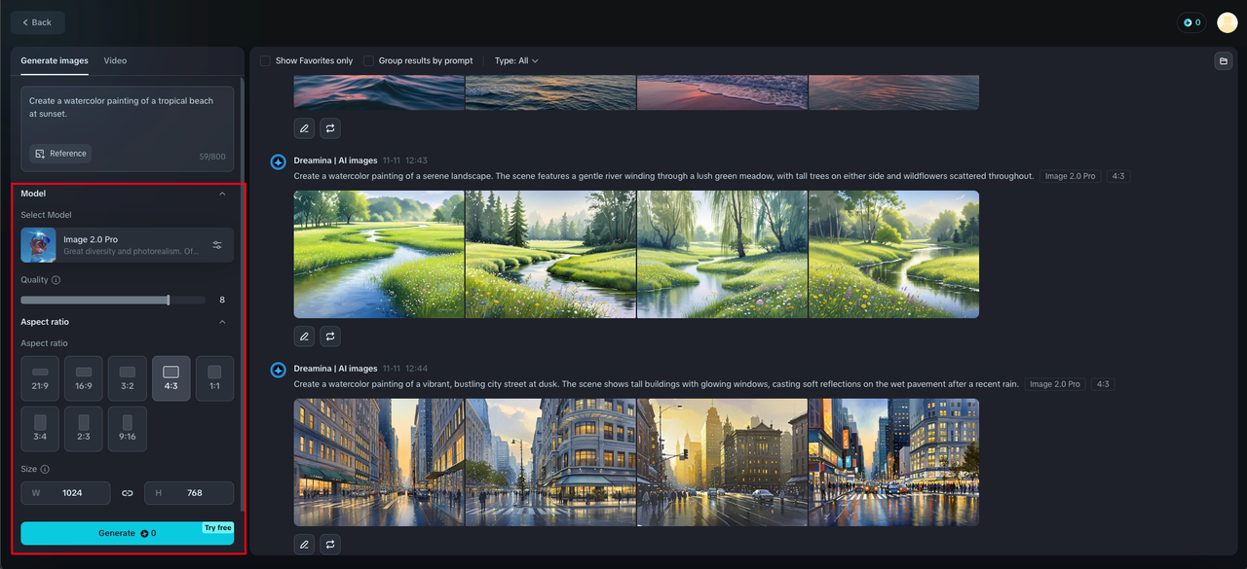Open fourth city street image

(x=893, y=462)
